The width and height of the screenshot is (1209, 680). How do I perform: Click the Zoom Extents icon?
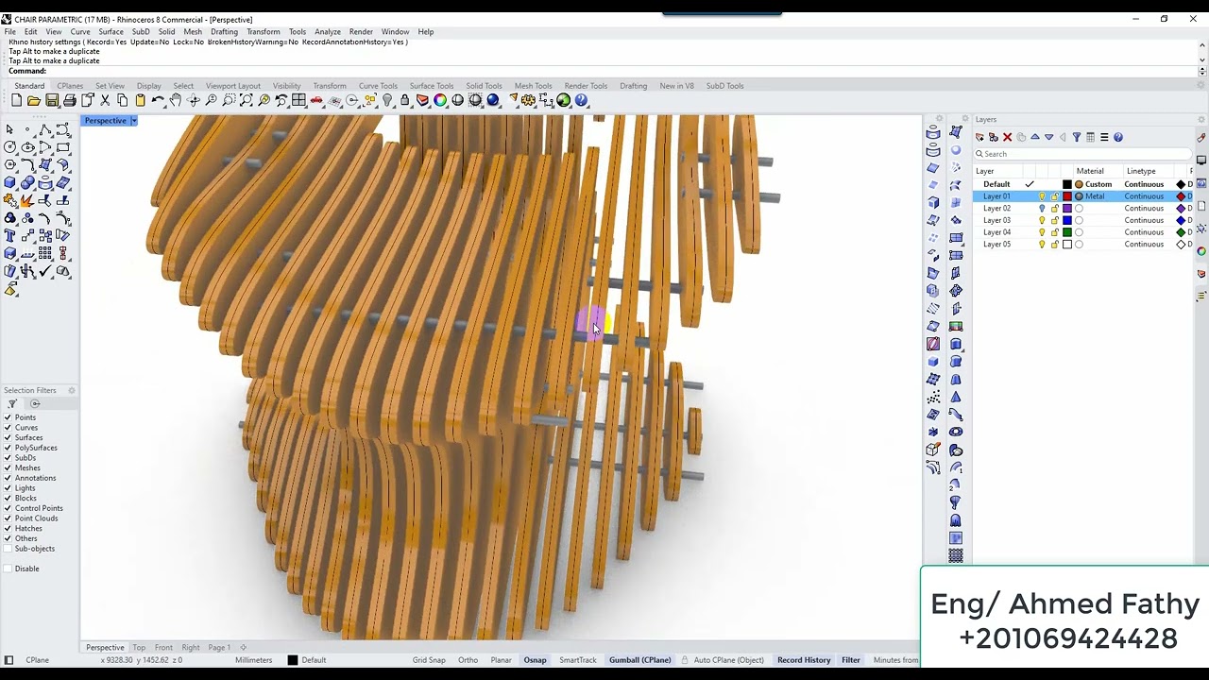click(246, 100)
